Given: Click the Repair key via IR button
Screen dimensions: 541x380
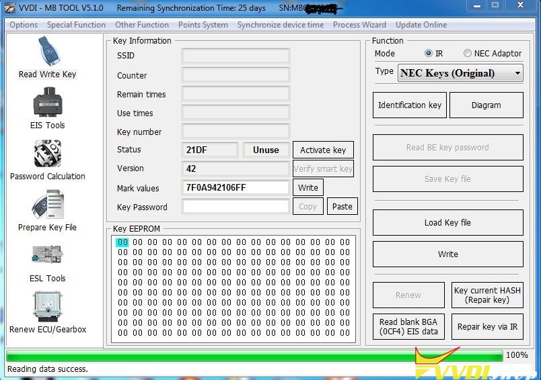Looking at the screenshot, I should [x=487, y=327].
